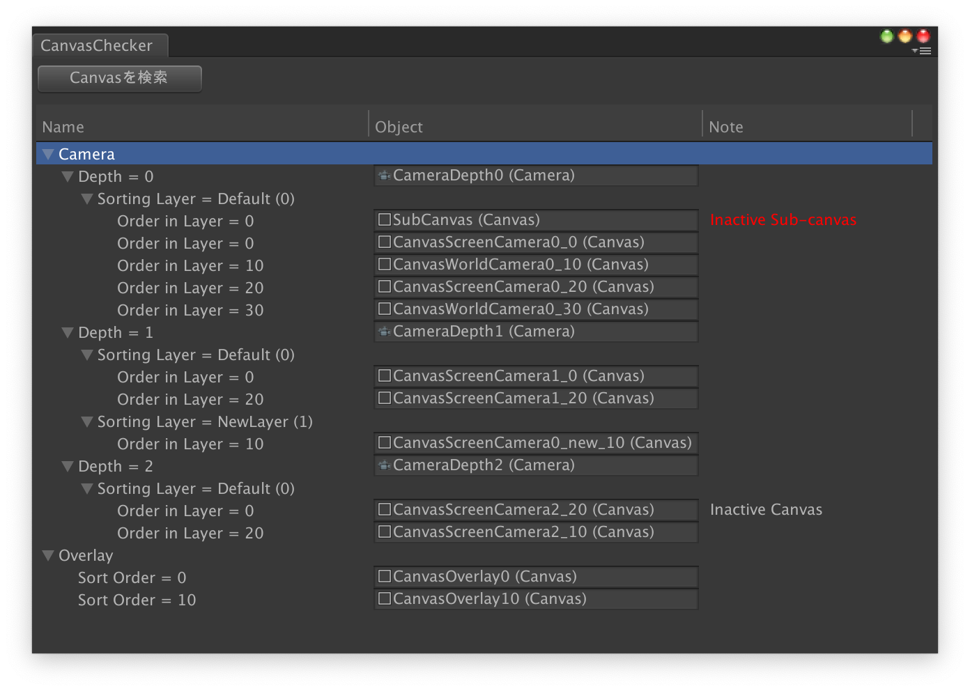Click the CanvasOverlay0 canvas icon
This screenshot has width=970, height=691.
point(384,577)
